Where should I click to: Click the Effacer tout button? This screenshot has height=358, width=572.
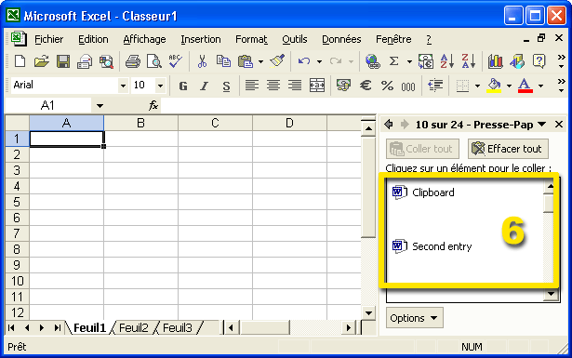(x=508, y=149)
